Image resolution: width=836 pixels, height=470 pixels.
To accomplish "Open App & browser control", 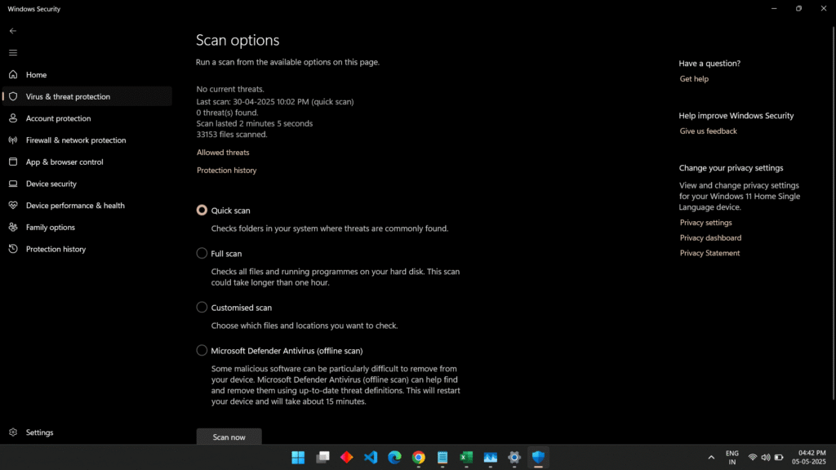I will [64, 162].
